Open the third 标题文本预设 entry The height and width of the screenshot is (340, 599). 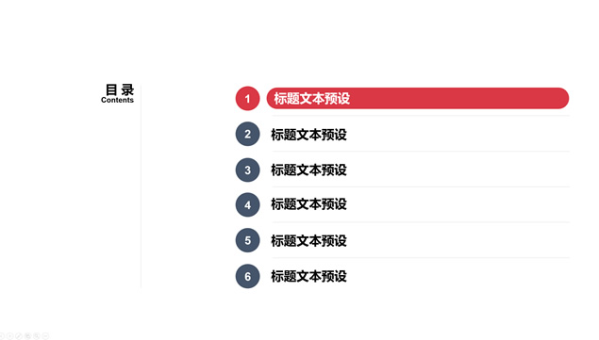308,170
